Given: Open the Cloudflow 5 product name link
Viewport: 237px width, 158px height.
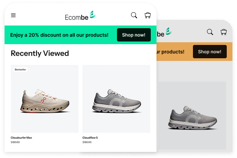Looking at the screenshot, I should [x=90, y=137].
